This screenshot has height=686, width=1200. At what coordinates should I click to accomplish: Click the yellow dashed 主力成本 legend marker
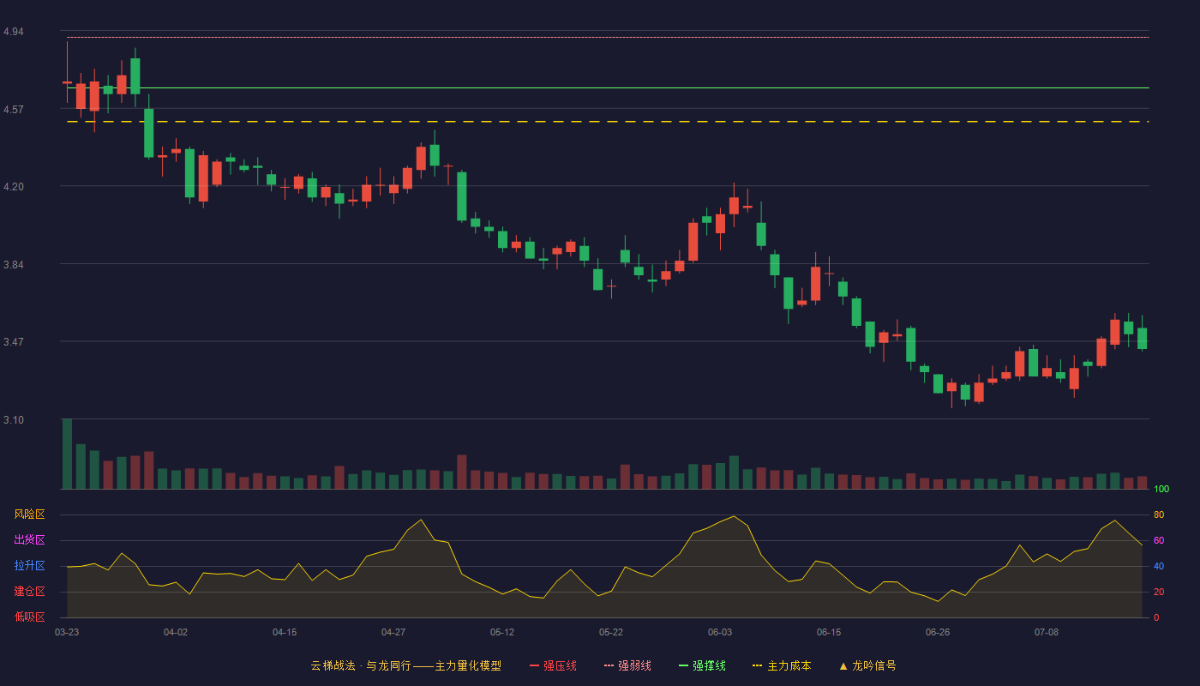(x=757, y=665)
